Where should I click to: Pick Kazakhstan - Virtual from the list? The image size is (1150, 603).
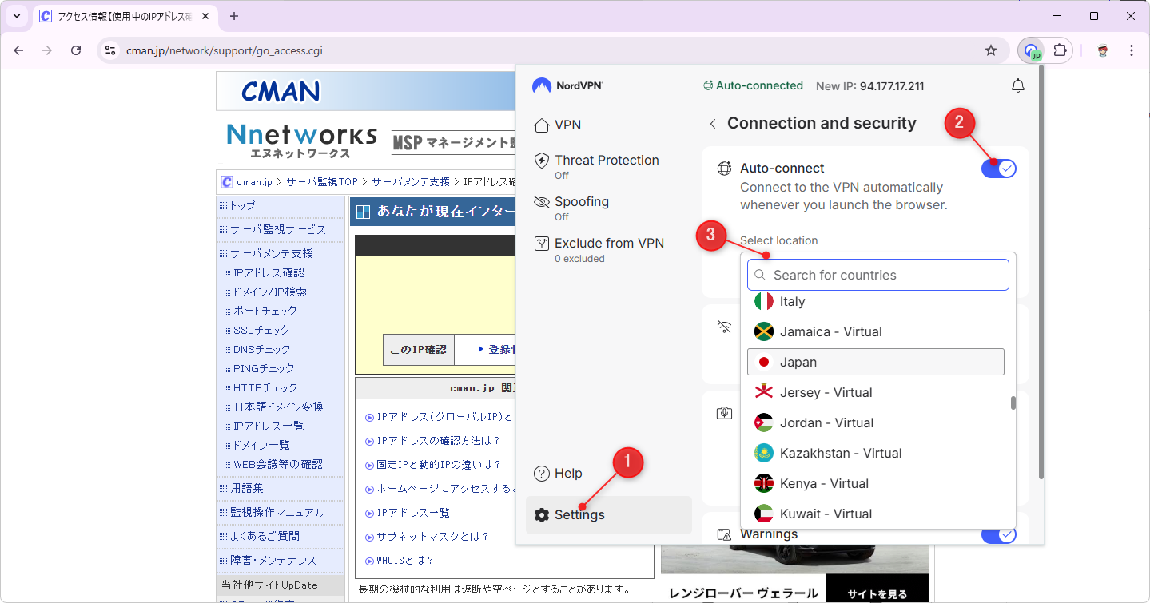click(x=840, y=454)
